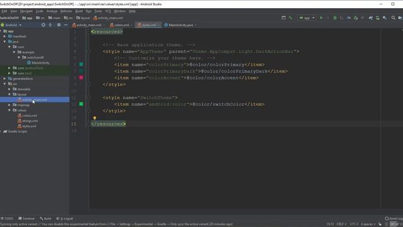Hide project panel with minus icon
Screen dimensions: 403x227
pyautogui.click(x=65, y=25)
